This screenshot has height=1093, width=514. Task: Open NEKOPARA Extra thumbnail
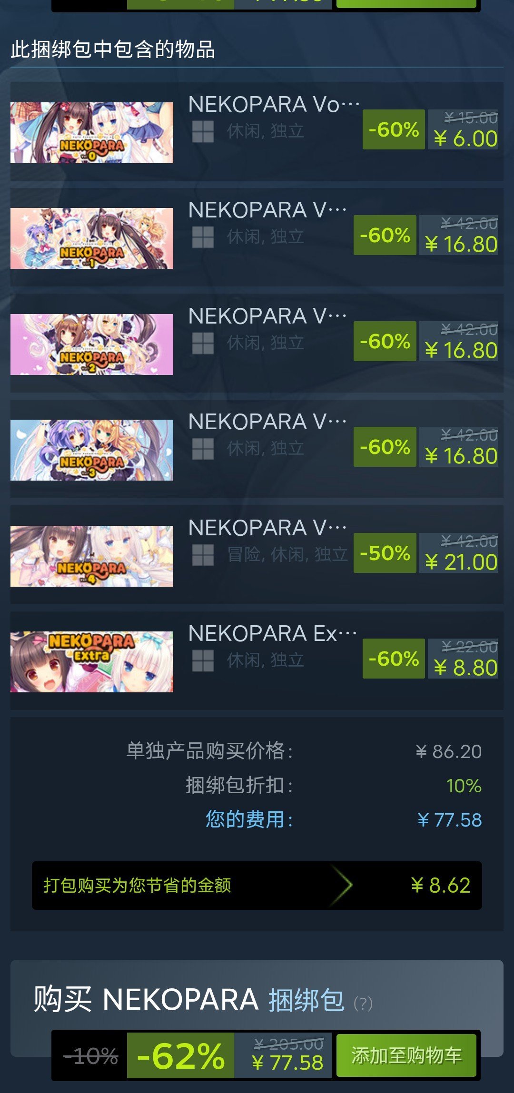click(x=92, y=662)
